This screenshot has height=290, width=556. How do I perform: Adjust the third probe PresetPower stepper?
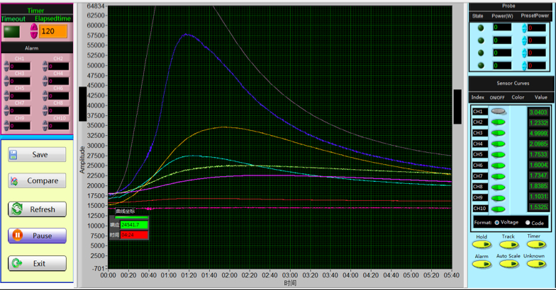[524, 53]
